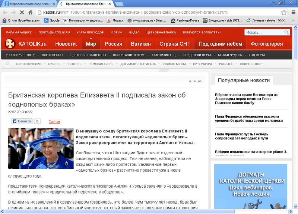Go back with the browser back arrow
Screen dimensions: 298x214
click(x=5, y=13)
